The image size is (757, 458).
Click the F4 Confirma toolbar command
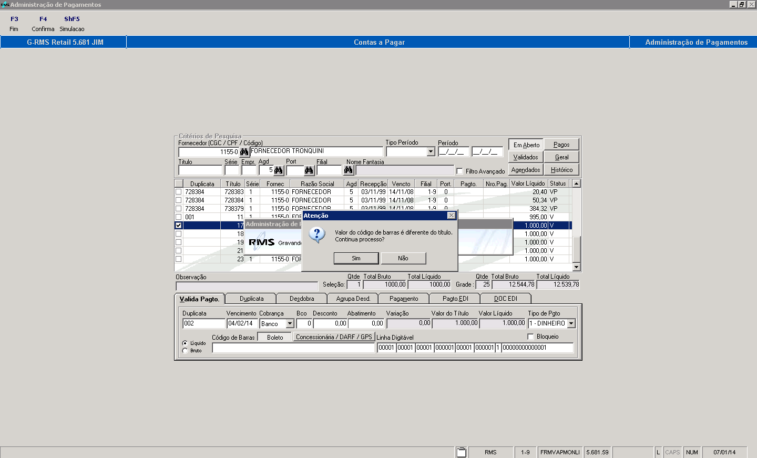(43, 24)
